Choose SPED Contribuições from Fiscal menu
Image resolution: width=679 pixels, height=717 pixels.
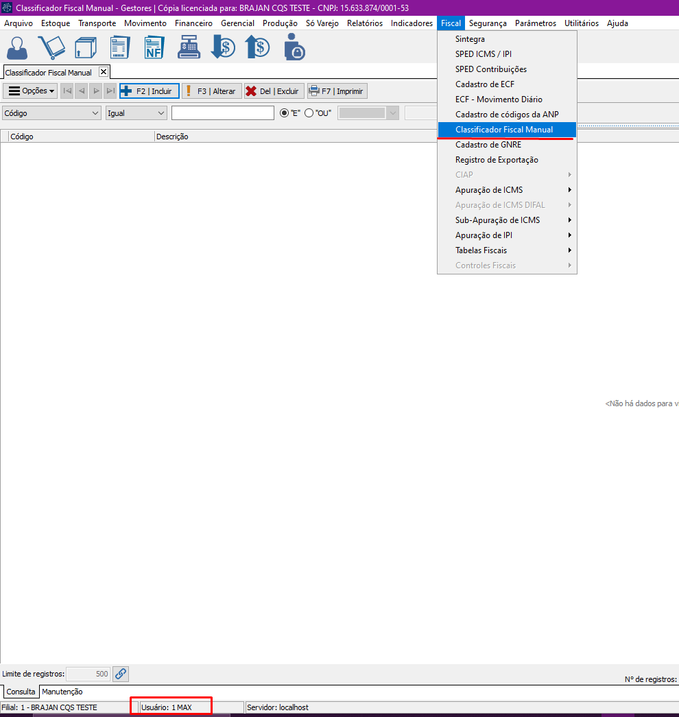click(491, 69)
